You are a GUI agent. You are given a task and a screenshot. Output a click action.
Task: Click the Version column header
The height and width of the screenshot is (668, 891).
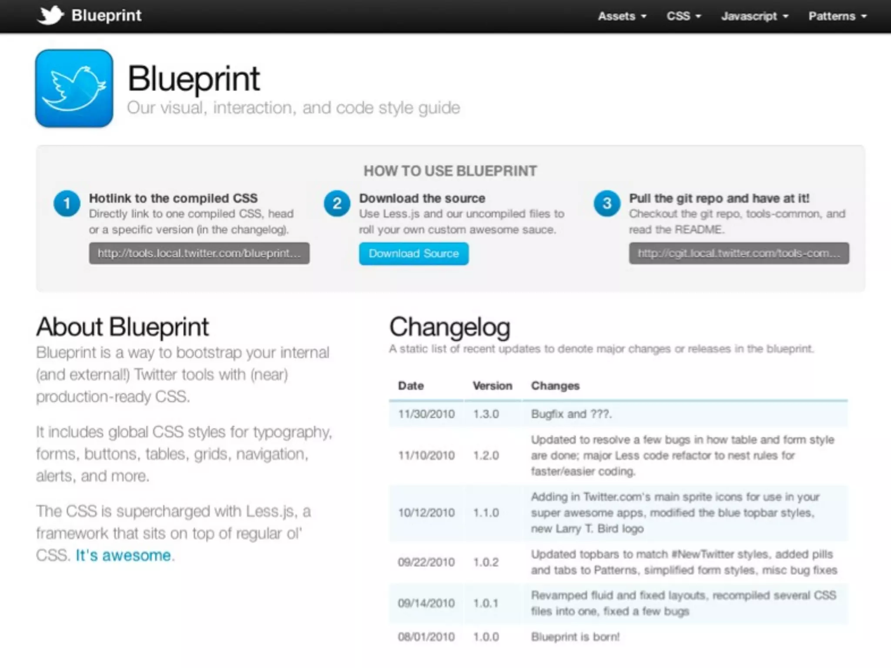click(x=492, y=386)
